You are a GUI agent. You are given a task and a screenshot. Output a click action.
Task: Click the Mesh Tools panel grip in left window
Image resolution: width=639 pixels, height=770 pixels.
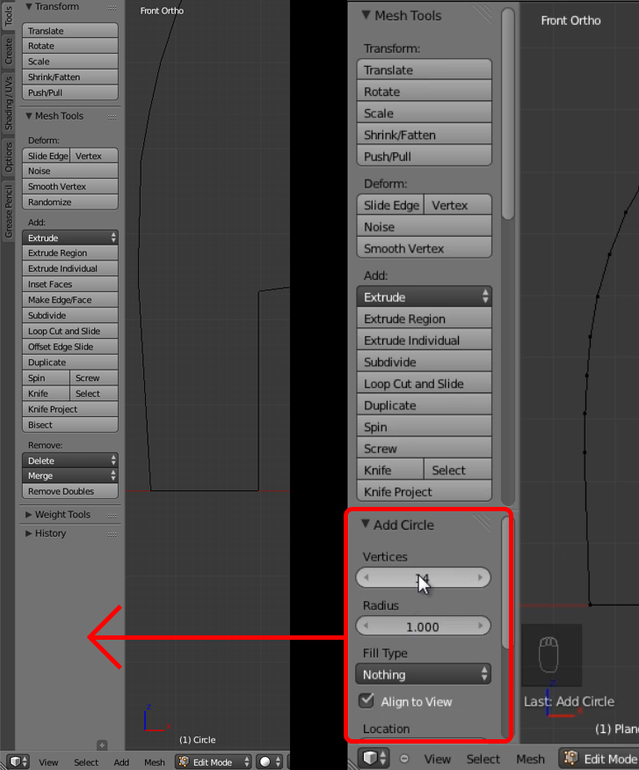pos(113,117)
